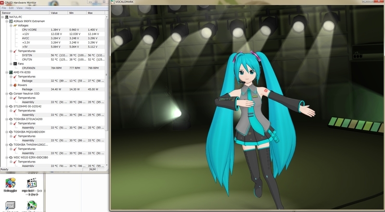Click the Voltages lightning icon

click(x=15, y=25)
